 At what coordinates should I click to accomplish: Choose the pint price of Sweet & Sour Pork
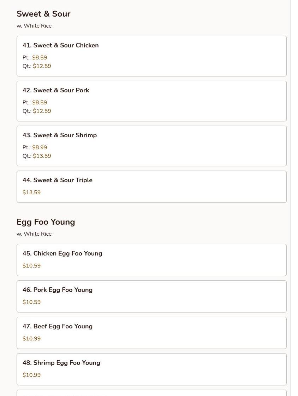pos(40,103)
